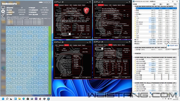
Task: Open Microsoft Store from the taskbar
Action: (28, 99)
